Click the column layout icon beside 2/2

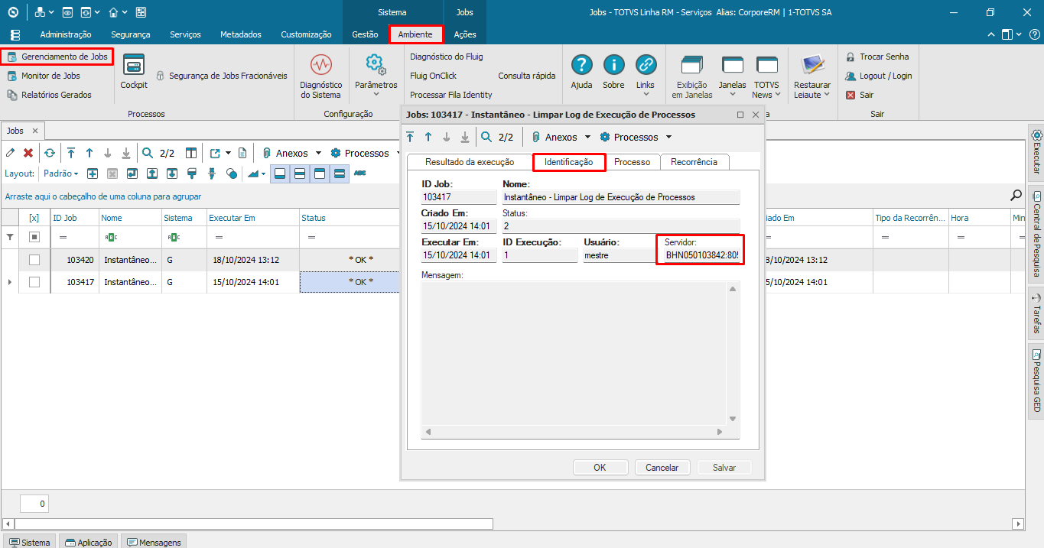(191, 153)
